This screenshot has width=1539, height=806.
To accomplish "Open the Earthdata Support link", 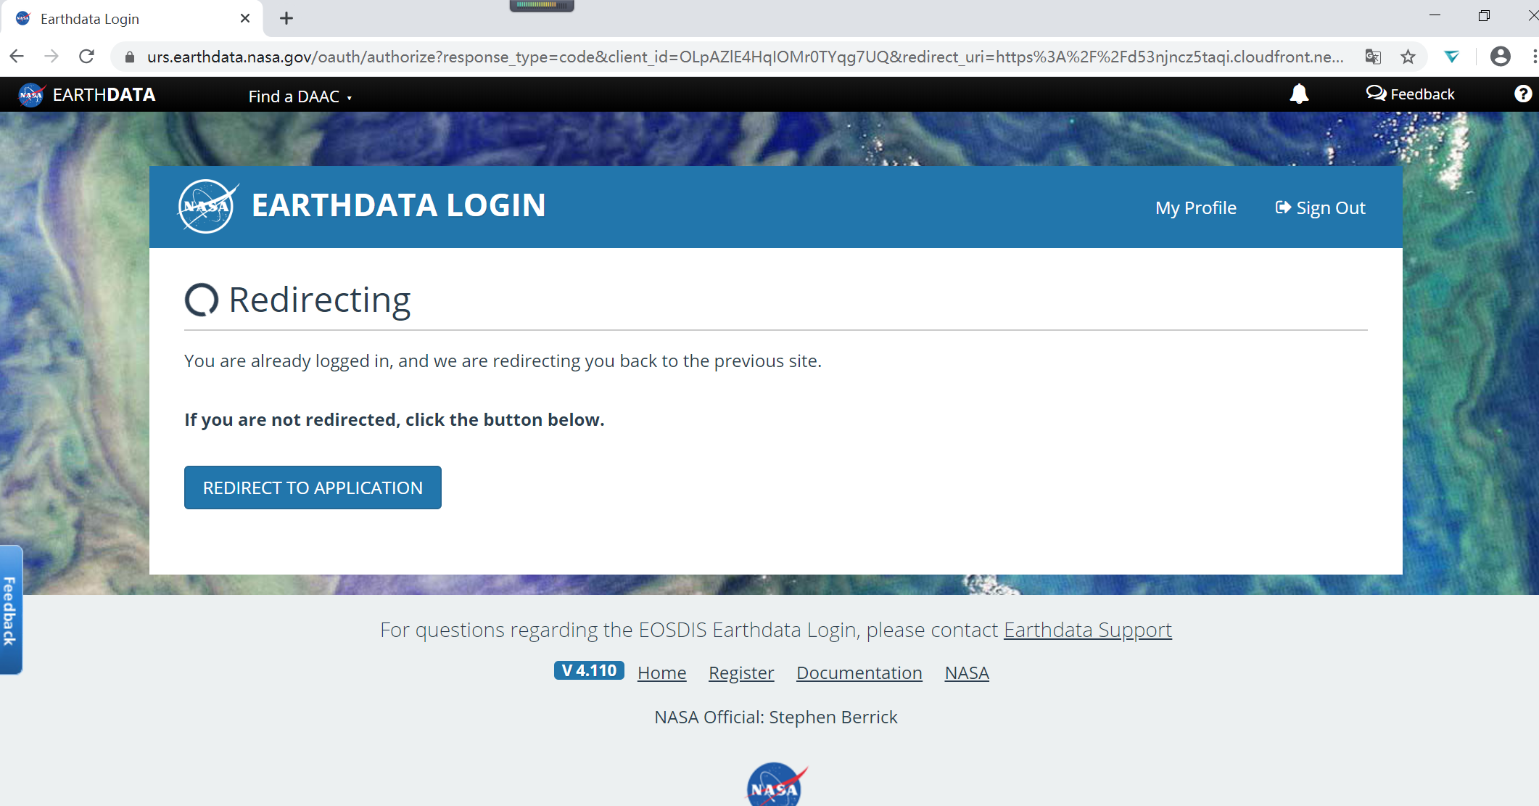I will pyautogui.click(x=1087, y=630).
